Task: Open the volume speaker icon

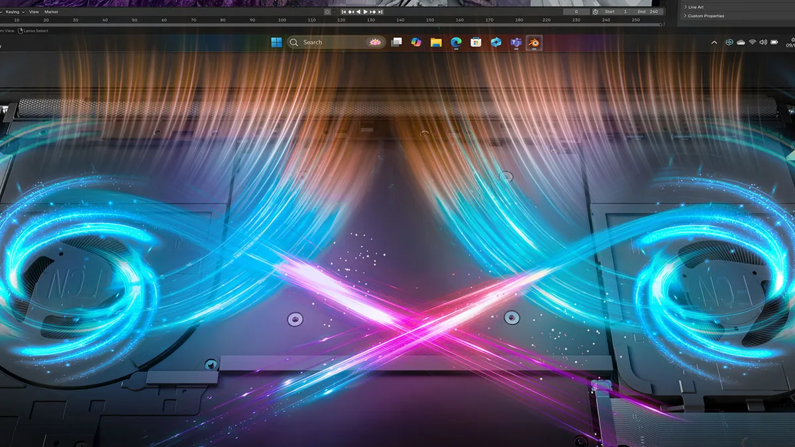Action: [763, 42]
